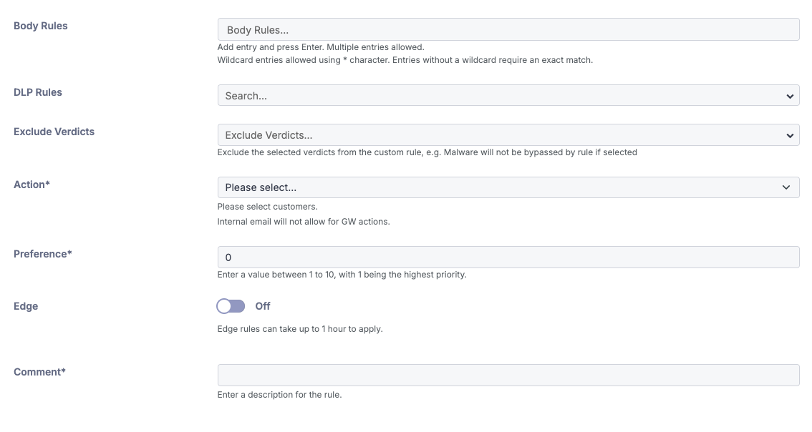Click the Exclude Verdicts chevron arrow
Viewport: 812px width, 432px height.
point(790,135)
